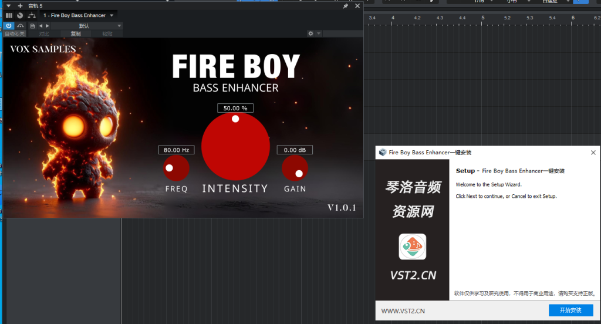Click the GAIN knob
The height and width of the screenshot is (324, 601).
pyautogui.click(x=295, y=168)
